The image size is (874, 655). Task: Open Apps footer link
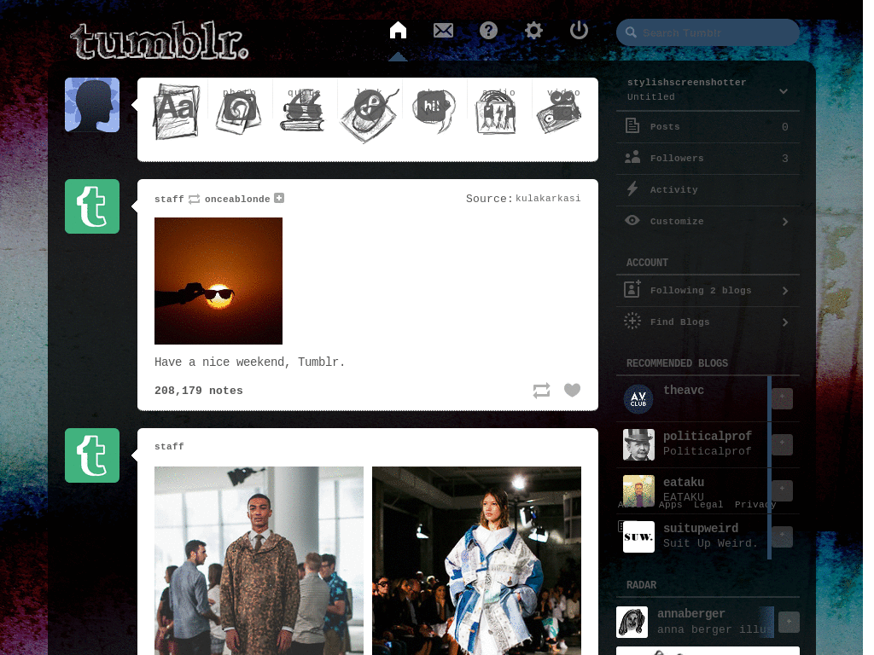671,504
